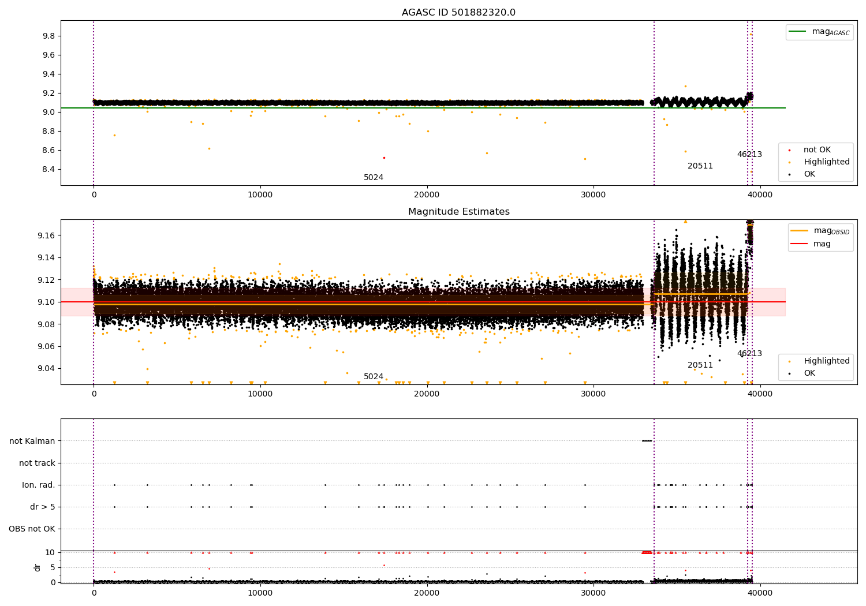Click obsid label 20511 in Magnitude Estimates plot
The image size is (866, 606).
700,365
